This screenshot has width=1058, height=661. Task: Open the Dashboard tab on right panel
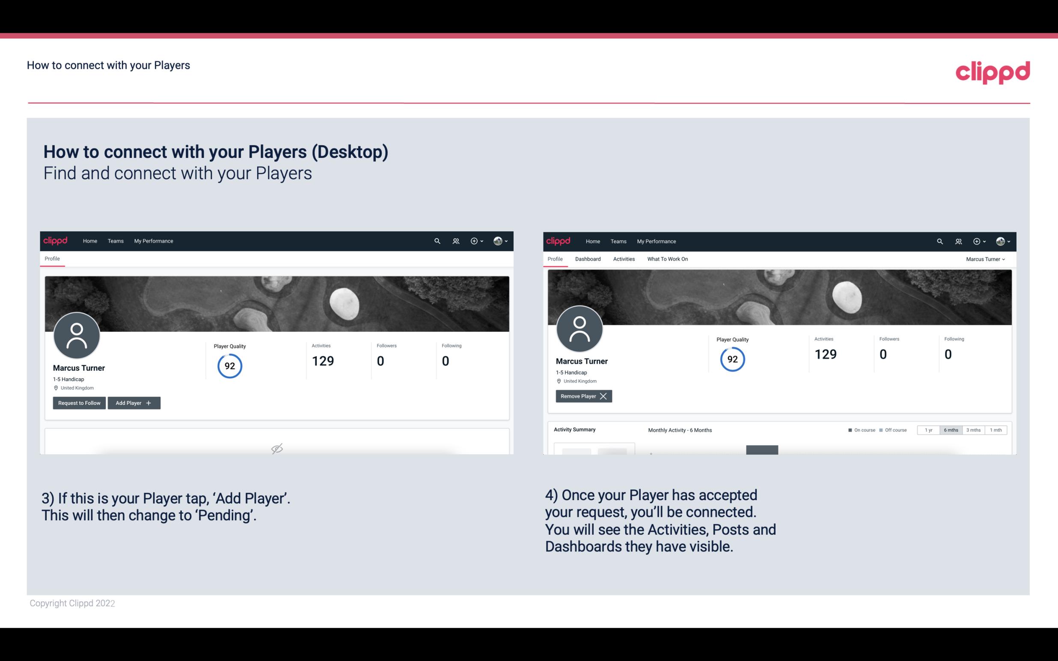(x=587, y=259)
